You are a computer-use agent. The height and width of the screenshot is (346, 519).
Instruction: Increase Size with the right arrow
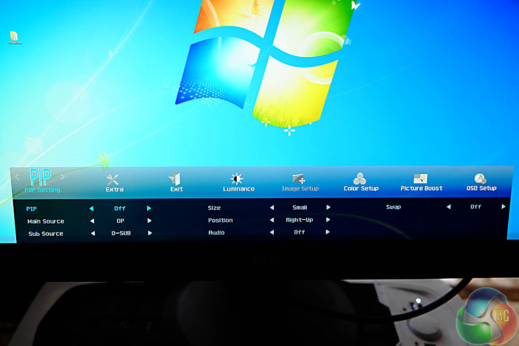coord(328,207)
